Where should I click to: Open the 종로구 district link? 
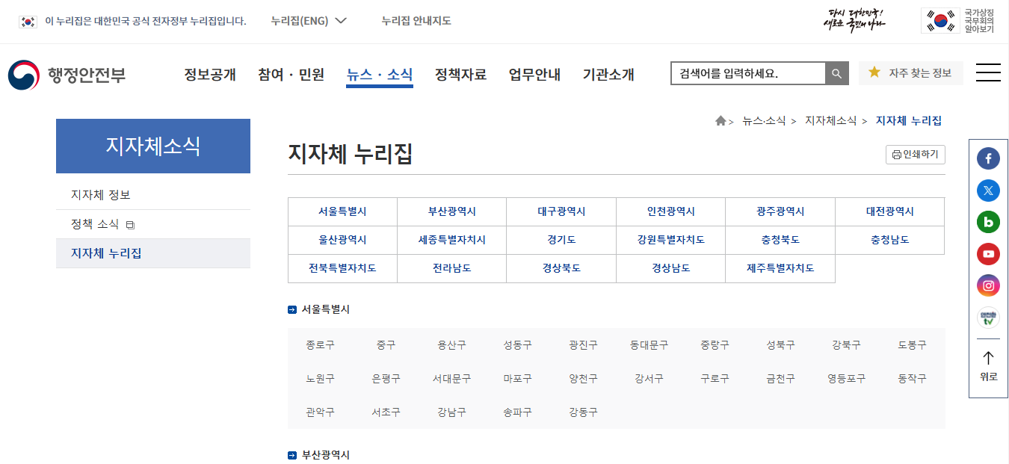[321, 344]
